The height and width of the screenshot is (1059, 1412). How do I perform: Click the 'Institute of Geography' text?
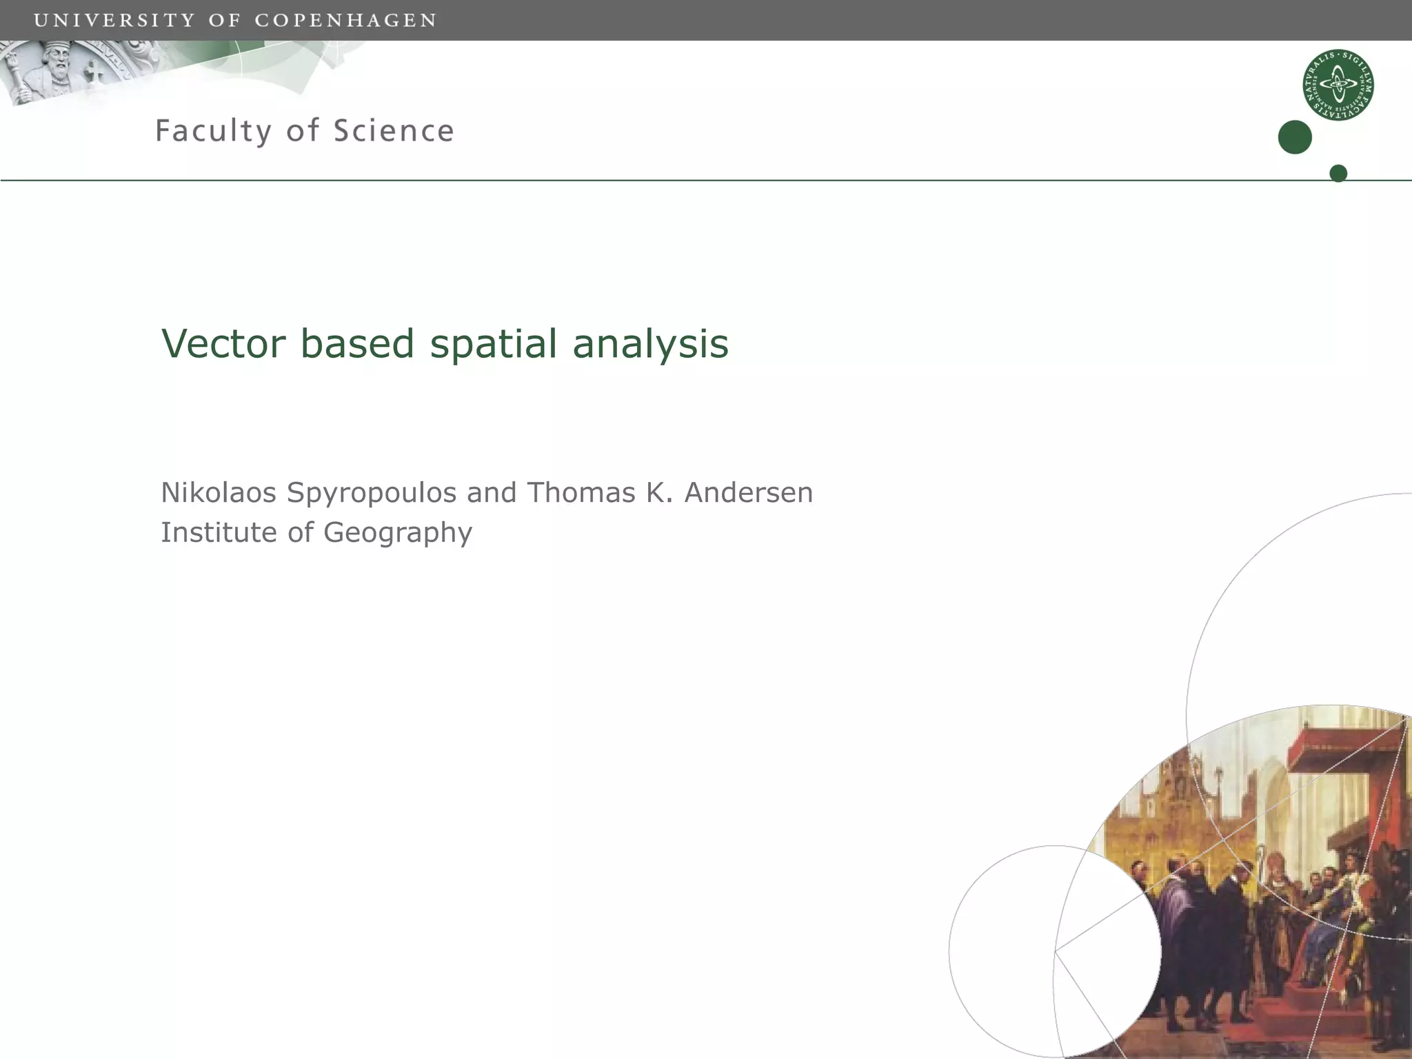(316, 533)
